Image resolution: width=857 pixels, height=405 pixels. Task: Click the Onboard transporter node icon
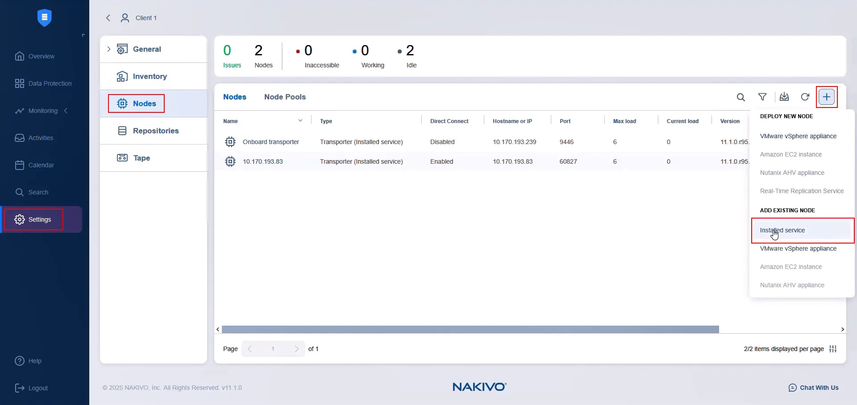(230, 142)
